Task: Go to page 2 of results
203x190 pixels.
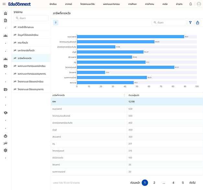Action: (x=154, y=183)
